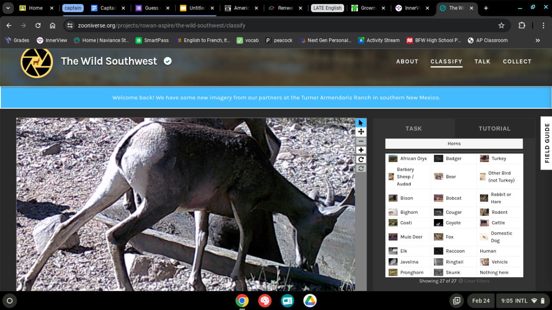Open the paint palette app on shelf
Image resolution: width=552 pixels, height=310 pixels.
265,301
